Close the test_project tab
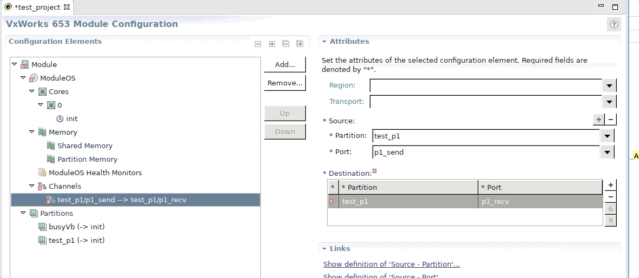Image resolution: width=639 pixels, height=278 pixels. pyautogui.click(x=67, y=7)
